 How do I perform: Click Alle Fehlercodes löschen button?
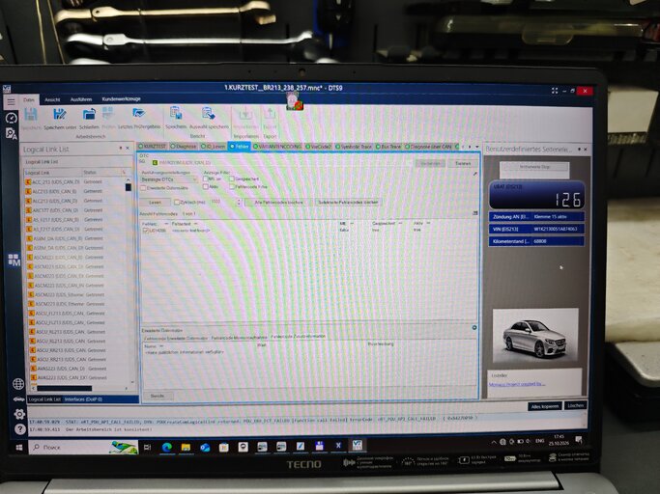[278, 203]
